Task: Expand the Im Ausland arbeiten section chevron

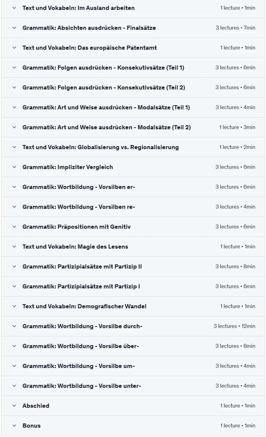Action: [14, 8]
